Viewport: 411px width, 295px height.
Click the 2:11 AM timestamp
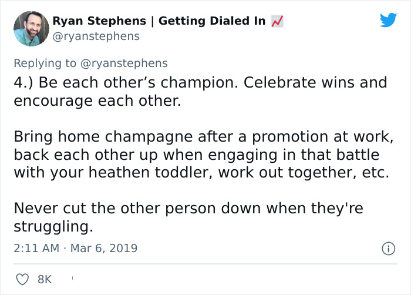pyautogui.click(x=36, y=248)
